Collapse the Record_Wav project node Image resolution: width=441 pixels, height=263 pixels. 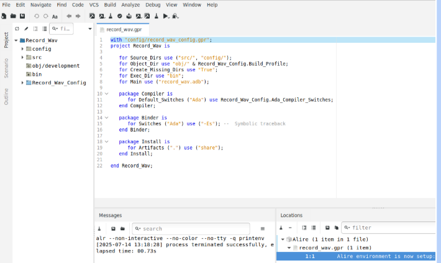pyautogui.click(x=16, y=40)
